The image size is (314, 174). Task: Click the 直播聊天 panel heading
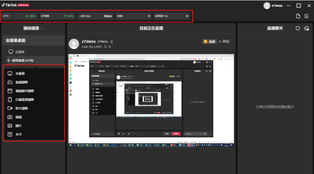(275, 28)
